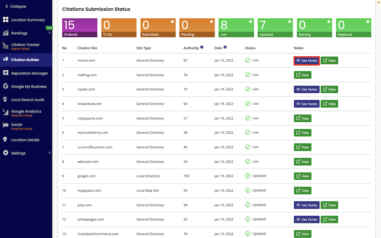Select Citation Builder in the sidebar

click(x=26, y=59)
